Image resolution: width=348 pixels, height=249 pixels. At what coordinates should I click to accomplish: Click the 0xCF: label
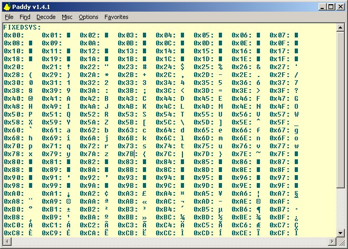279,233
